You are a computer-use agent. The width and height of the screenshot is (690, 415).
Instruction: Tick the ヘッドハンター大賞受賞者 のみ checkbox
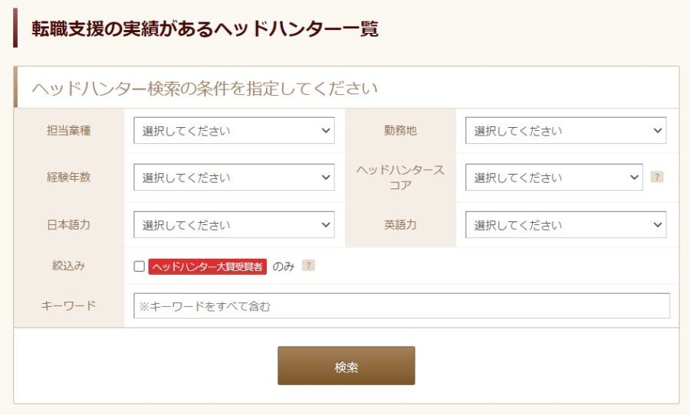tap(139, 266)
